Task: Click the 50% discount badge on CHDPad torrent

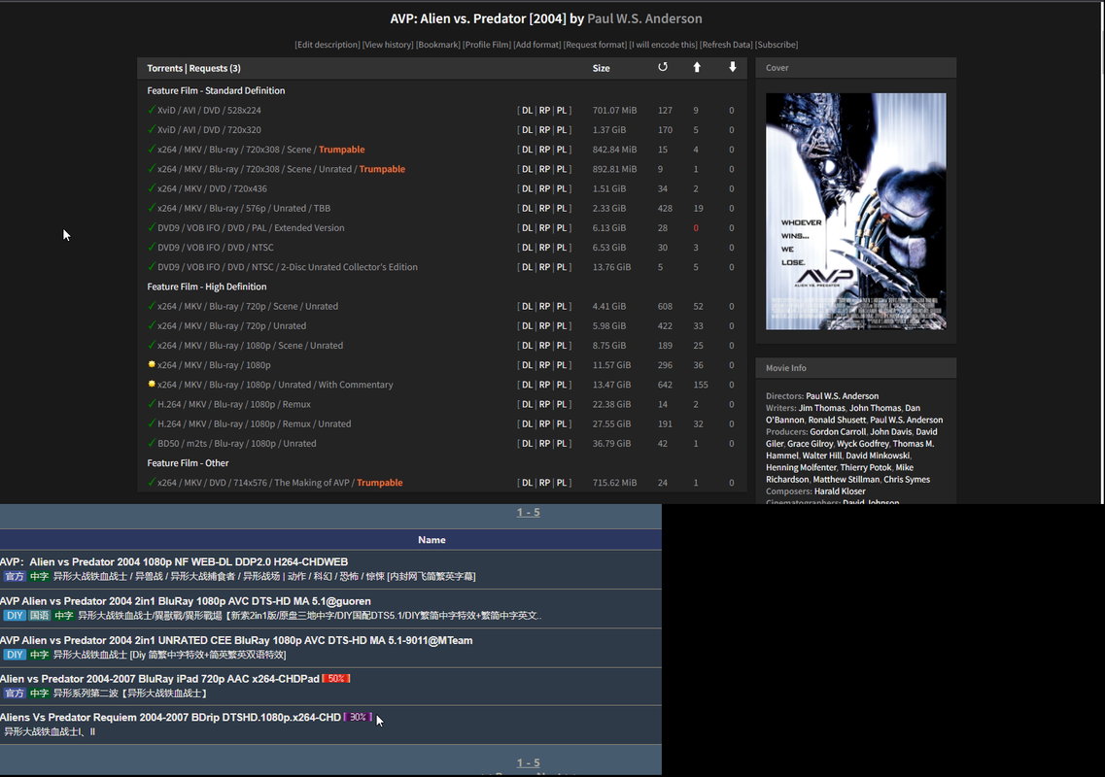Action: (x=336, y=678)
